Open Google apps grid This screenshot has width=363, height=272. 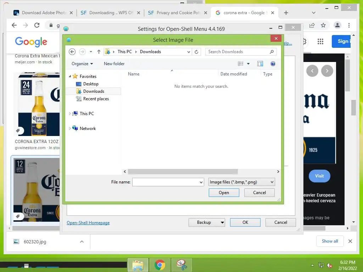tap(320, 41)
